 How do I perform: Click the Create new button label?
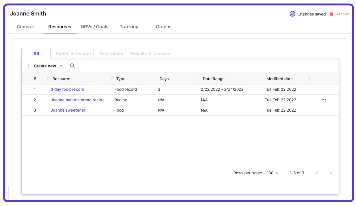45,66
